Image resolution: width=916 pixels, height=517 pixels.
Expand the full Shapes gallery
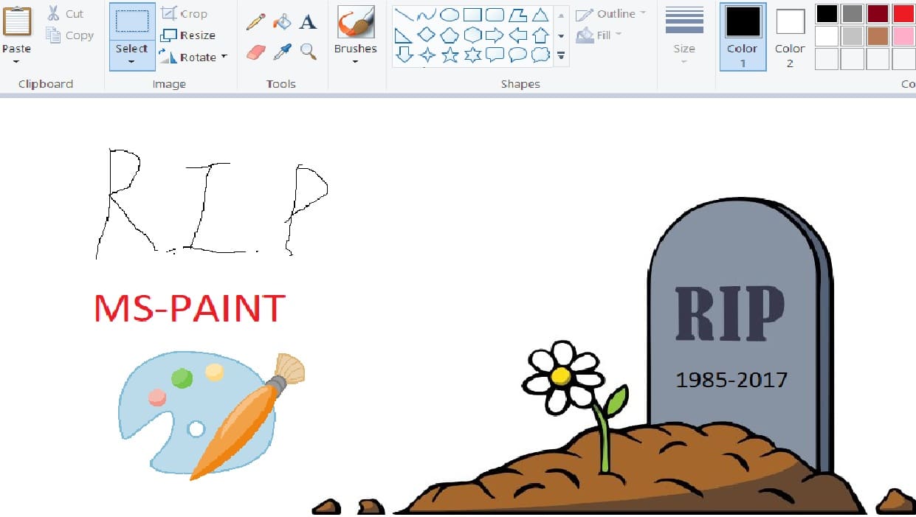(561, 55)
